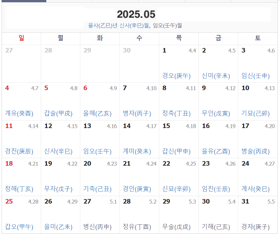Open the 기해(己亥) day link
Screen dimensions: 280x235
point(216,227)
